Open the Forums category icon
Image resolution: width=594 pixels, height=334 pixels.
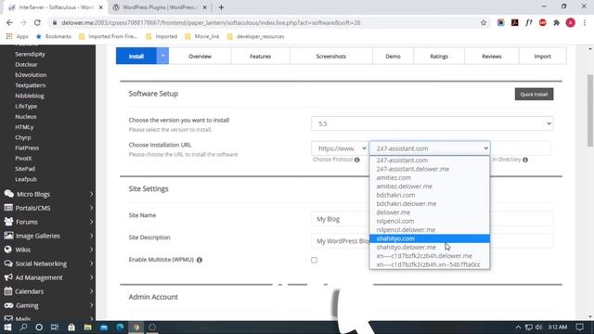tap(8, 222)
